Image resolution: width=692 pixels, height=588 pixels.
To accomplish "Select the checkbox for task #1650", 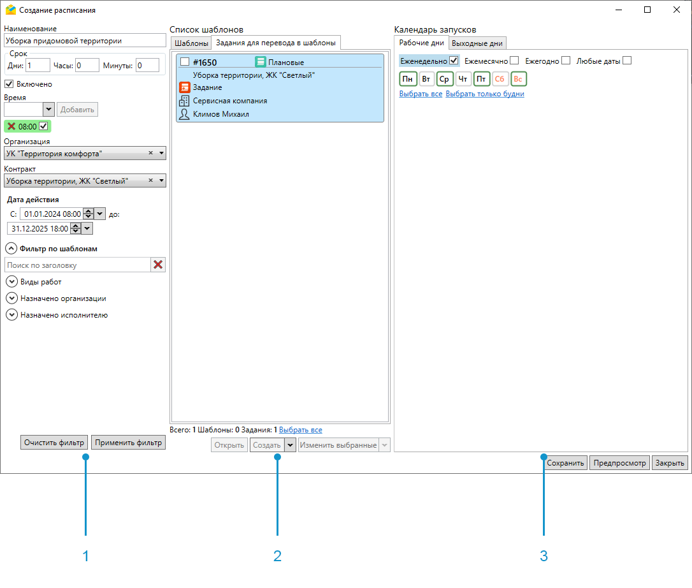I will 185,62.
